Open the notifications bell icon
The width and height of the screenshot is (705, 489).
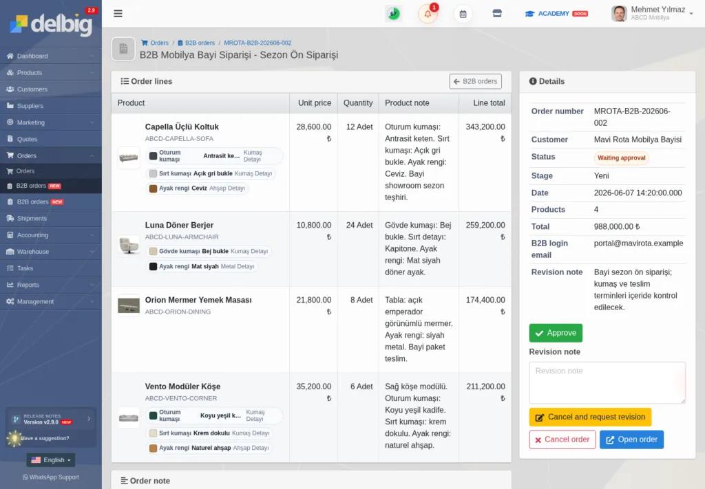pyautogui.click(x=428, y=14)
